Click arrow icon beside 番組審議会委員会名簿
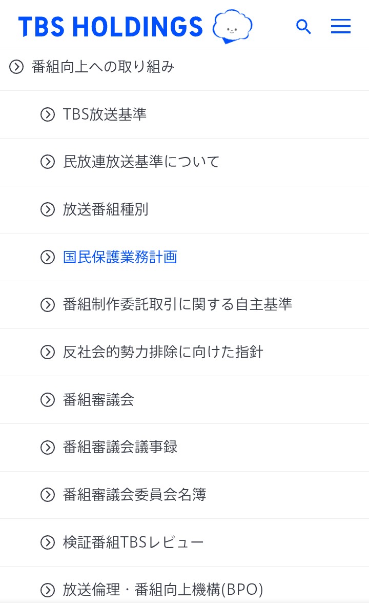This screenshot has width=369, height=603. click(48, 495)
